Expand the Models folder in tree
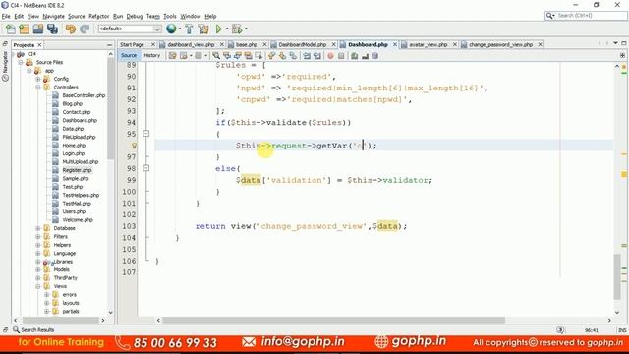 (x=38, y=269)
